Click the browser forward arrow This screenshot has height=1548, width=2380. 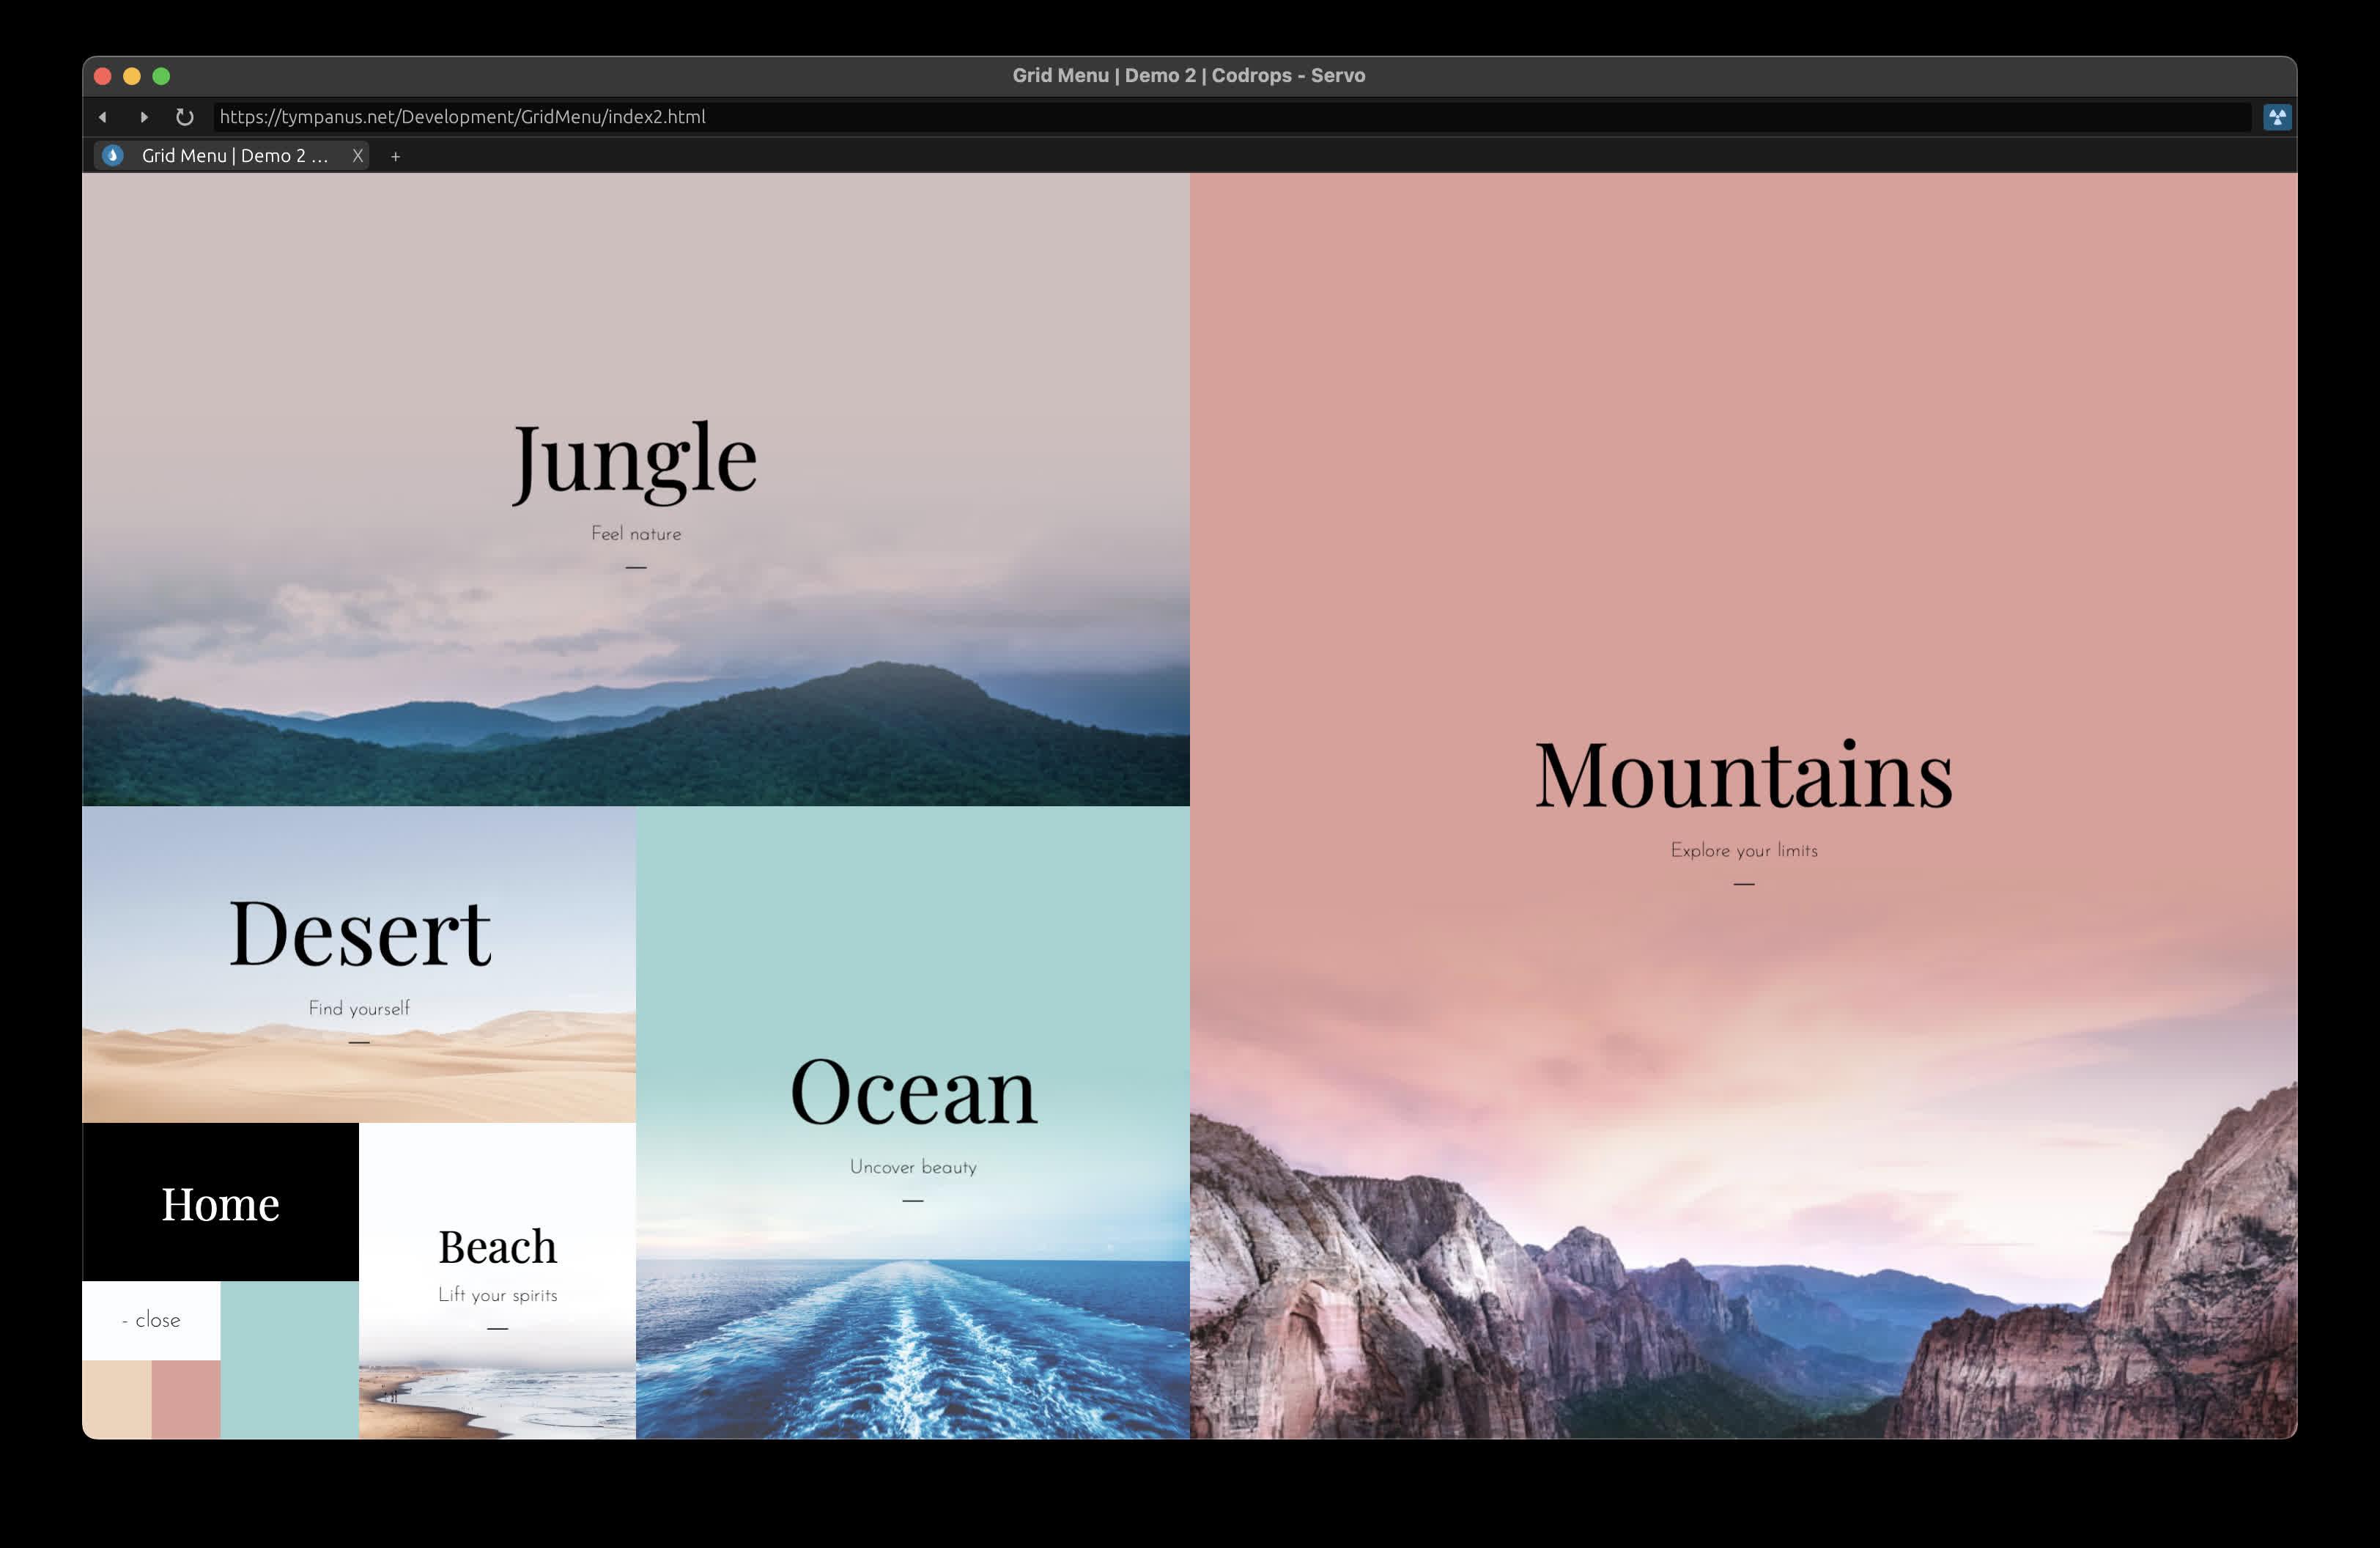pos(144,117)
